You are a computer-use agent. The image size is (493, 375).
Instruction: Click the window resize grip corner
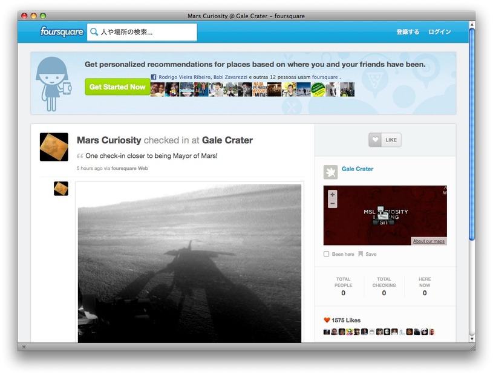point(472,347)
